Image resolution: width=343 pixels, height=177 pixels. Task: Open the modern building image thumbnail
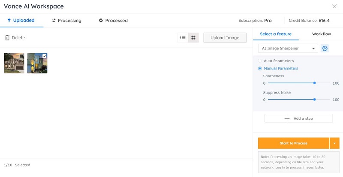click(x=37, y=63)
